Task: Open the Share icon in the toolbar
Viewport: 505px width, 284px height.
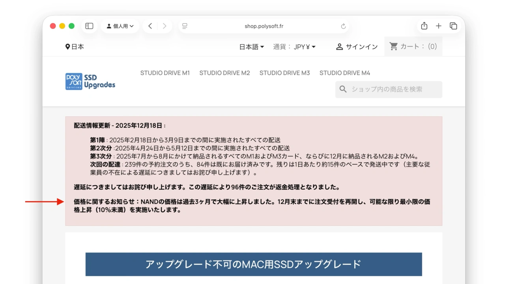Action: click(424, 26)
